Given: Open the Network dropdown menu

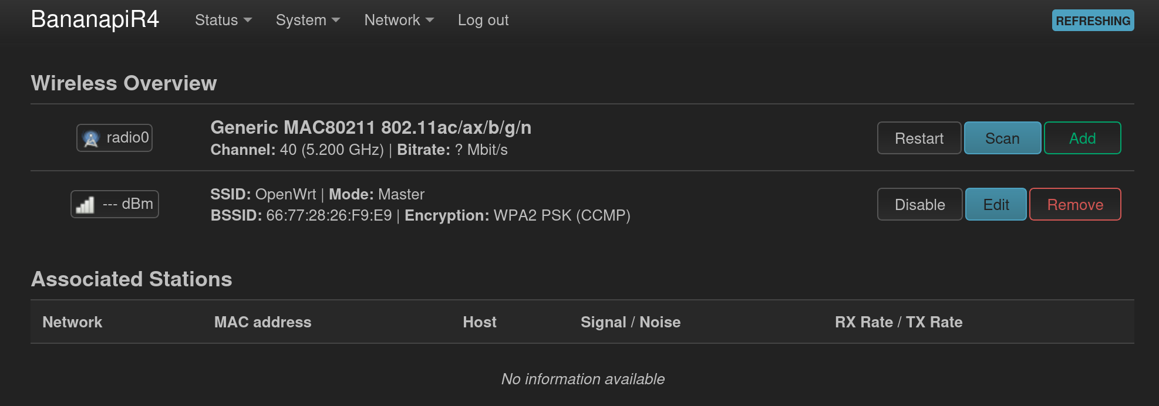Looking at the screenshot, I should 399,20.
